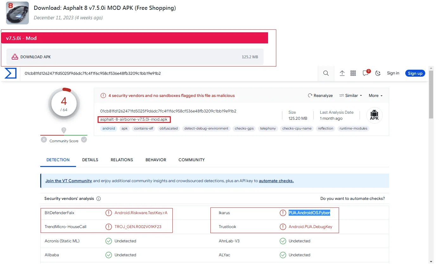Image resolution: width=436 pixels, height=268 pixels.
Task: Click the telephony tag
Action: point(268,129)
